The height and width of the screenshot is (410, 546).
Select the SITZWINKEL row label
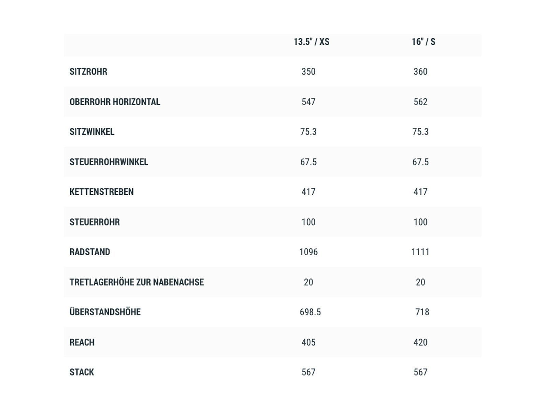click(92, 132)
